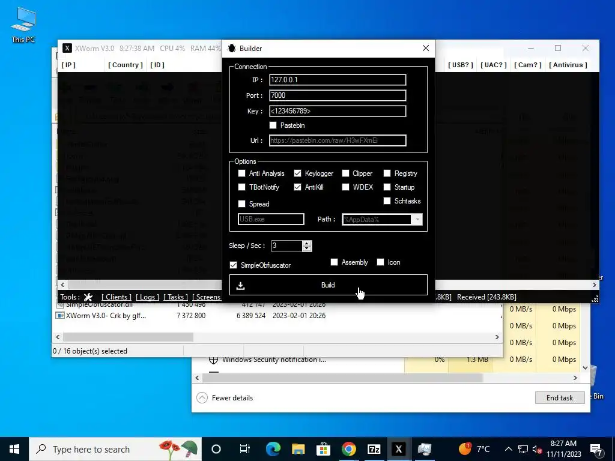Click the collapse arrow icon beside Fewer details
The height and width of the screenshot is (461, 615).
202,398
